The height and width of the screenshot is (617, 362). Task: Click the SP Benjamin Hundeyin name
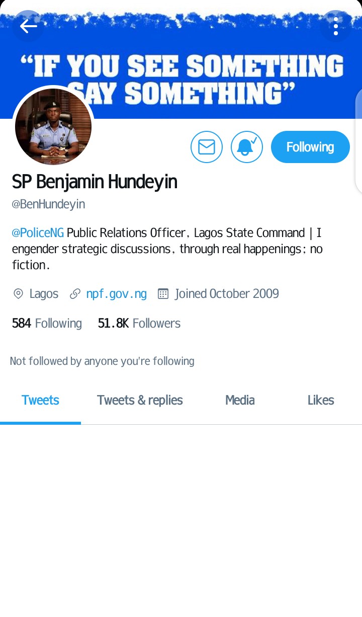(x=95, y=182)
